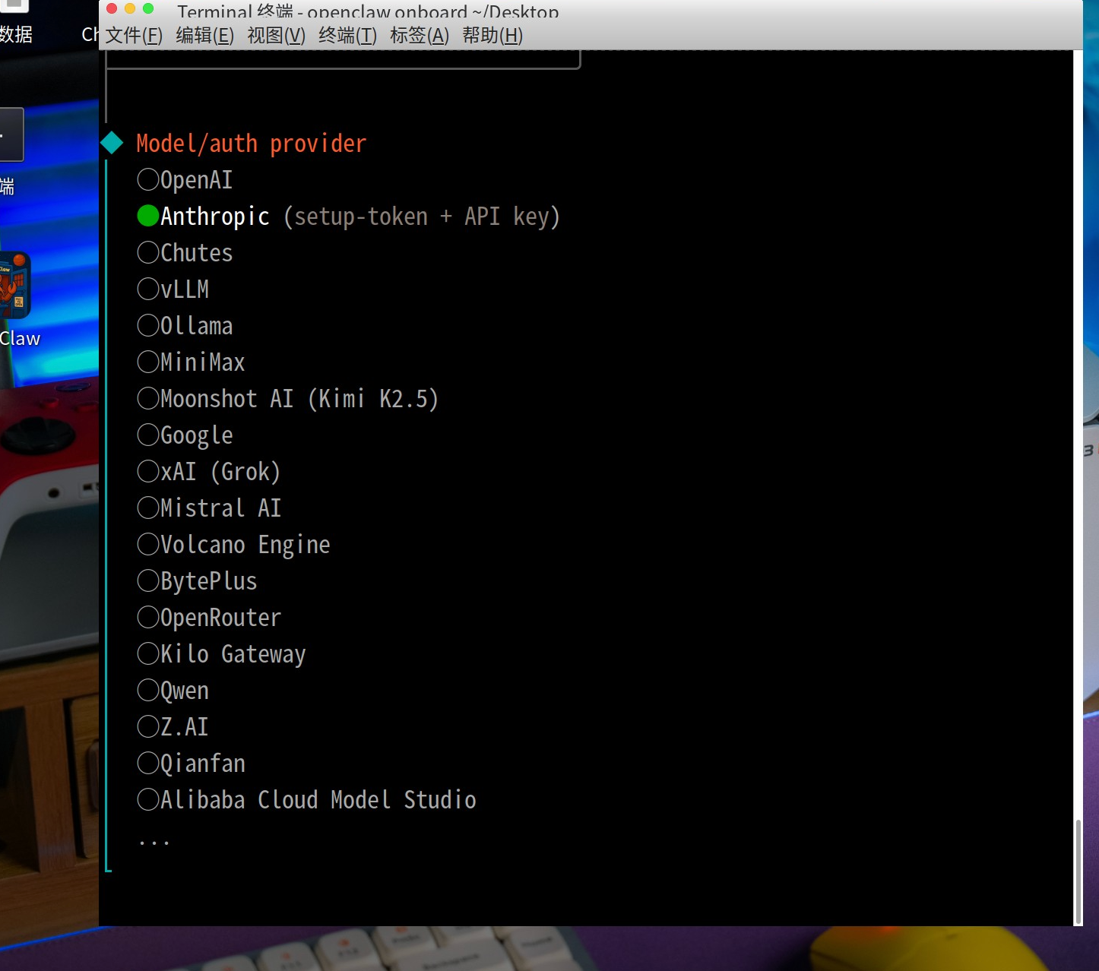The width and height of the screenshot is (1099, 971).
Task: Click the red close window button
Action: pyautogui.click(x=112, y=8)
